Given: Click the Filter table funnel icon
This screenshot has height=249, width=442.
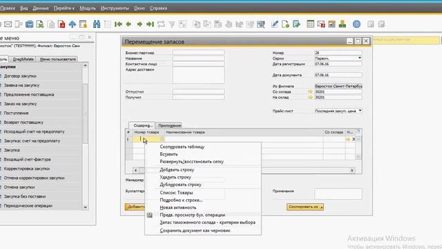Looking at the screenshot, I should click(172, 24).
